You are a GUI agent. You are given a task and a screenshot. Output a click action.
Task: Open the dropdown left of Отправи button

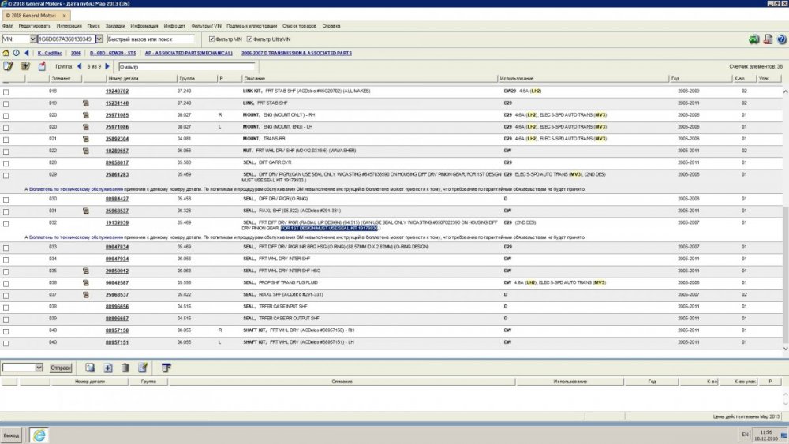pyautogui.click(x=39, y=368)
